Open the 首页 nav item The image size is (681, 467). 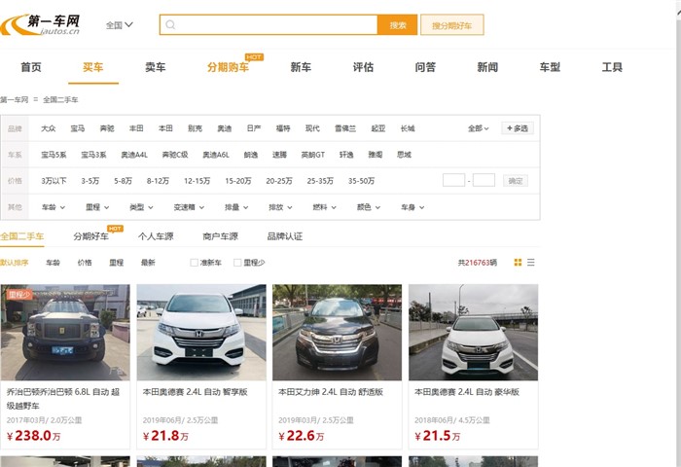[x=31, y=67]
